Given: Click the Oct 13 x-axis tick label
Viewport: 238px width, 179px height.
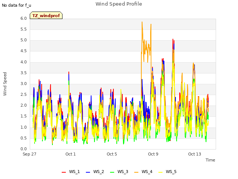Looking at the screenshot, I should coord(194,154).
